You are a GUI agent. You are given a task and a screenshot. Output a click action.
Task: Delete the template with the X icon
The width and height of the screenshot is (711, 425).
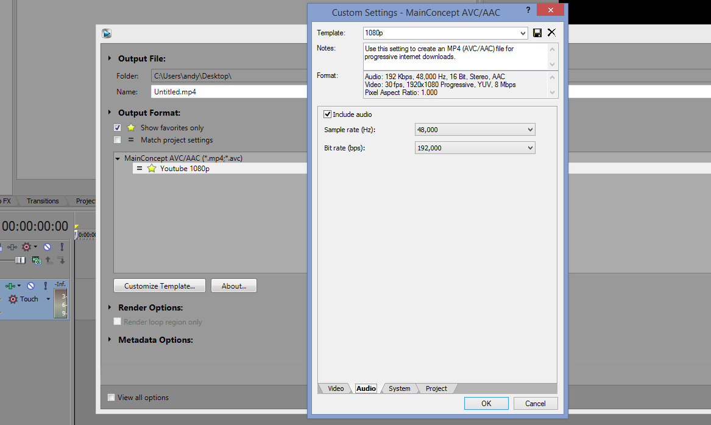pyautogui.click(x=551, y=33)
